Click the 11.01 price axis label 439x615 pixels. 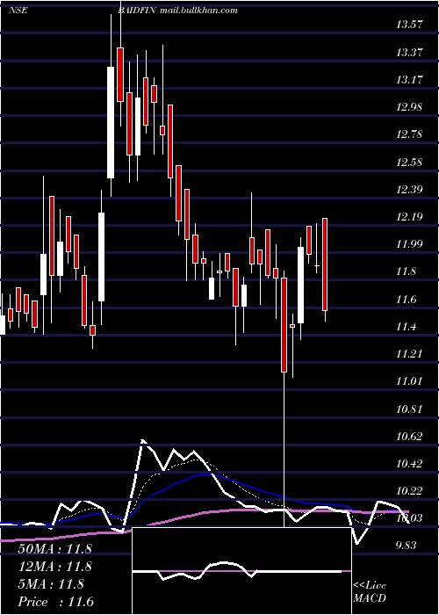click(409, 381)
